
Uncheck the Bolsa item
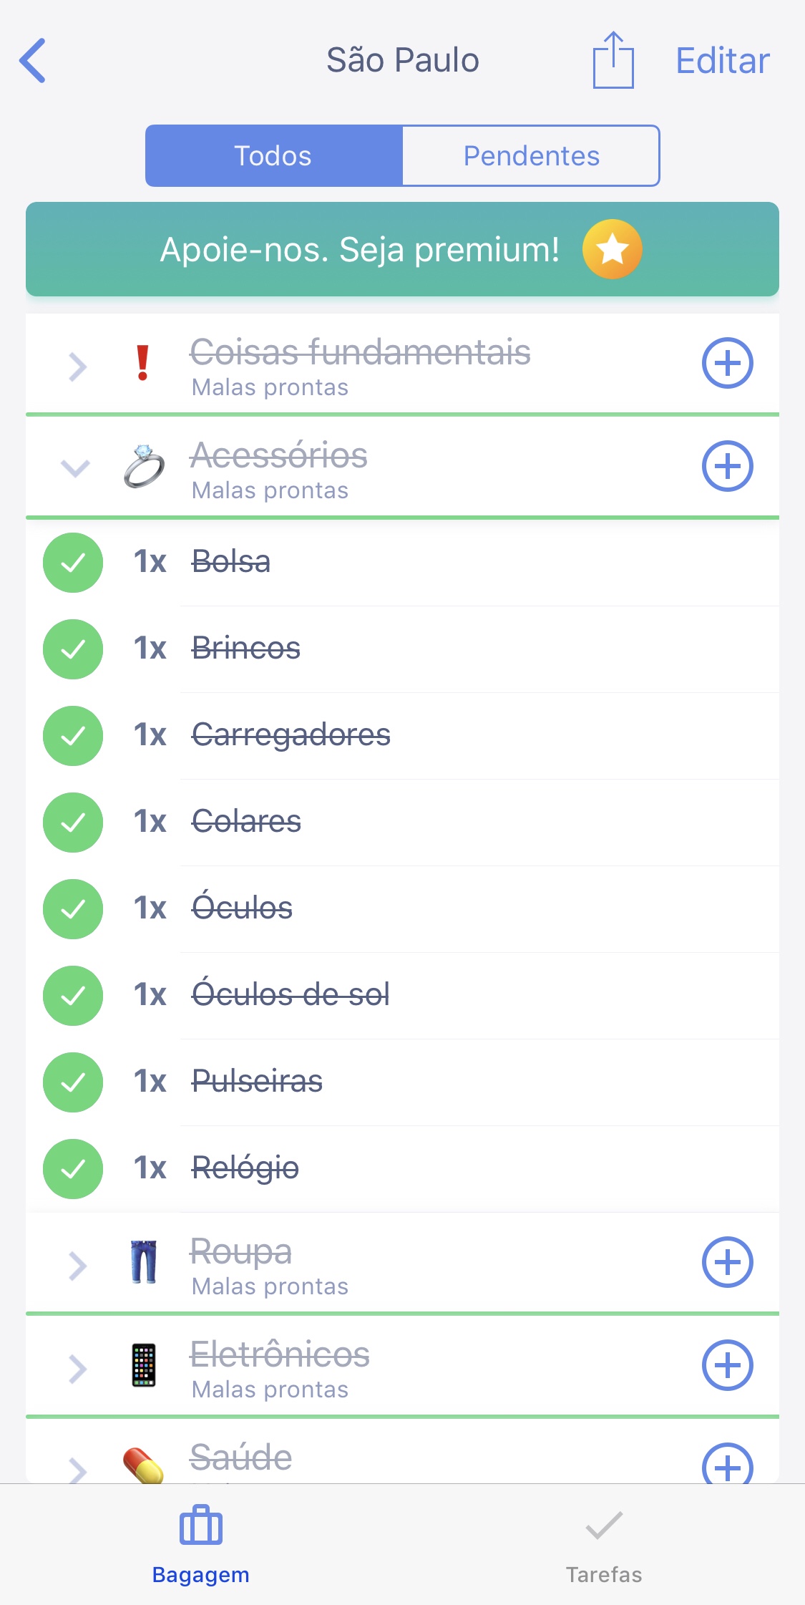point(73,563)
